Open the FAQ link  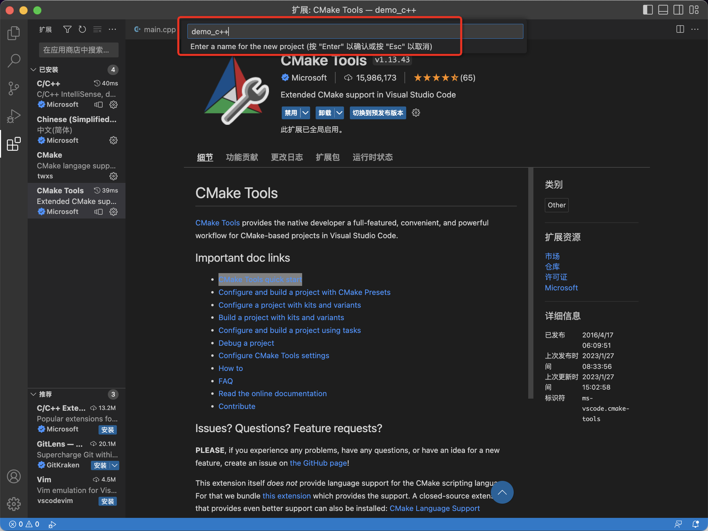click(x=226, y=381)
